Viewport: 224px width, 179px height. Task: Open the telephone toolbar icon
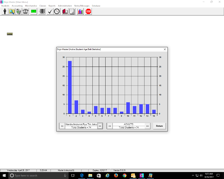click(25, 11)
